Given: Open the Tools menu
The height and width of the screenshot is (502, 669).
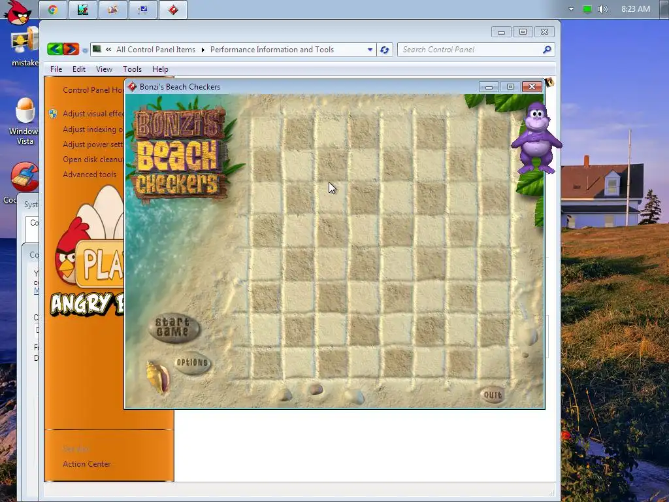Looking at the screenshot, I should pyautogui.click(x=132, y=69).
